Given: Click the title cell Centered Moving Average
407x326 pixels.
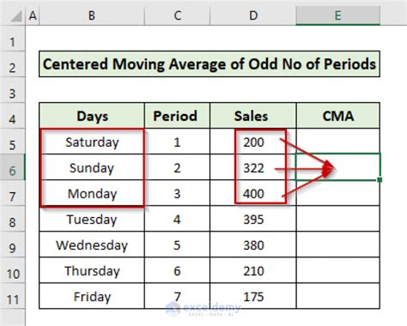Looking at the screenshot, I should (x=210, y=64).
